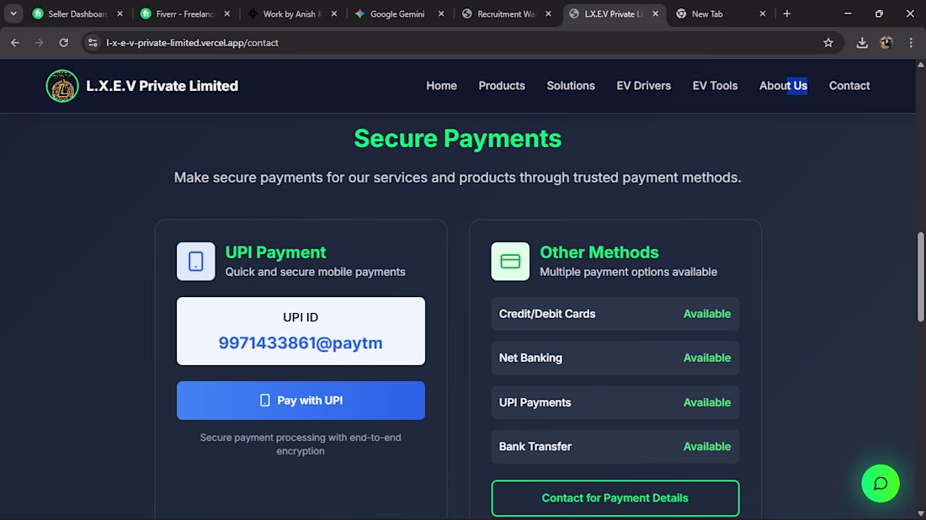This screenshot has width=926, height=520.
Task: Click Contact for Payment Details button
Action: [615, 498]
